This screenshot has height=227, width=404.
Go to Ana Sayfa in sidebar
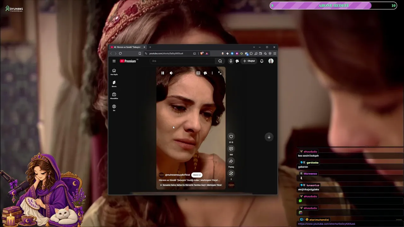(x=114, y=72)
